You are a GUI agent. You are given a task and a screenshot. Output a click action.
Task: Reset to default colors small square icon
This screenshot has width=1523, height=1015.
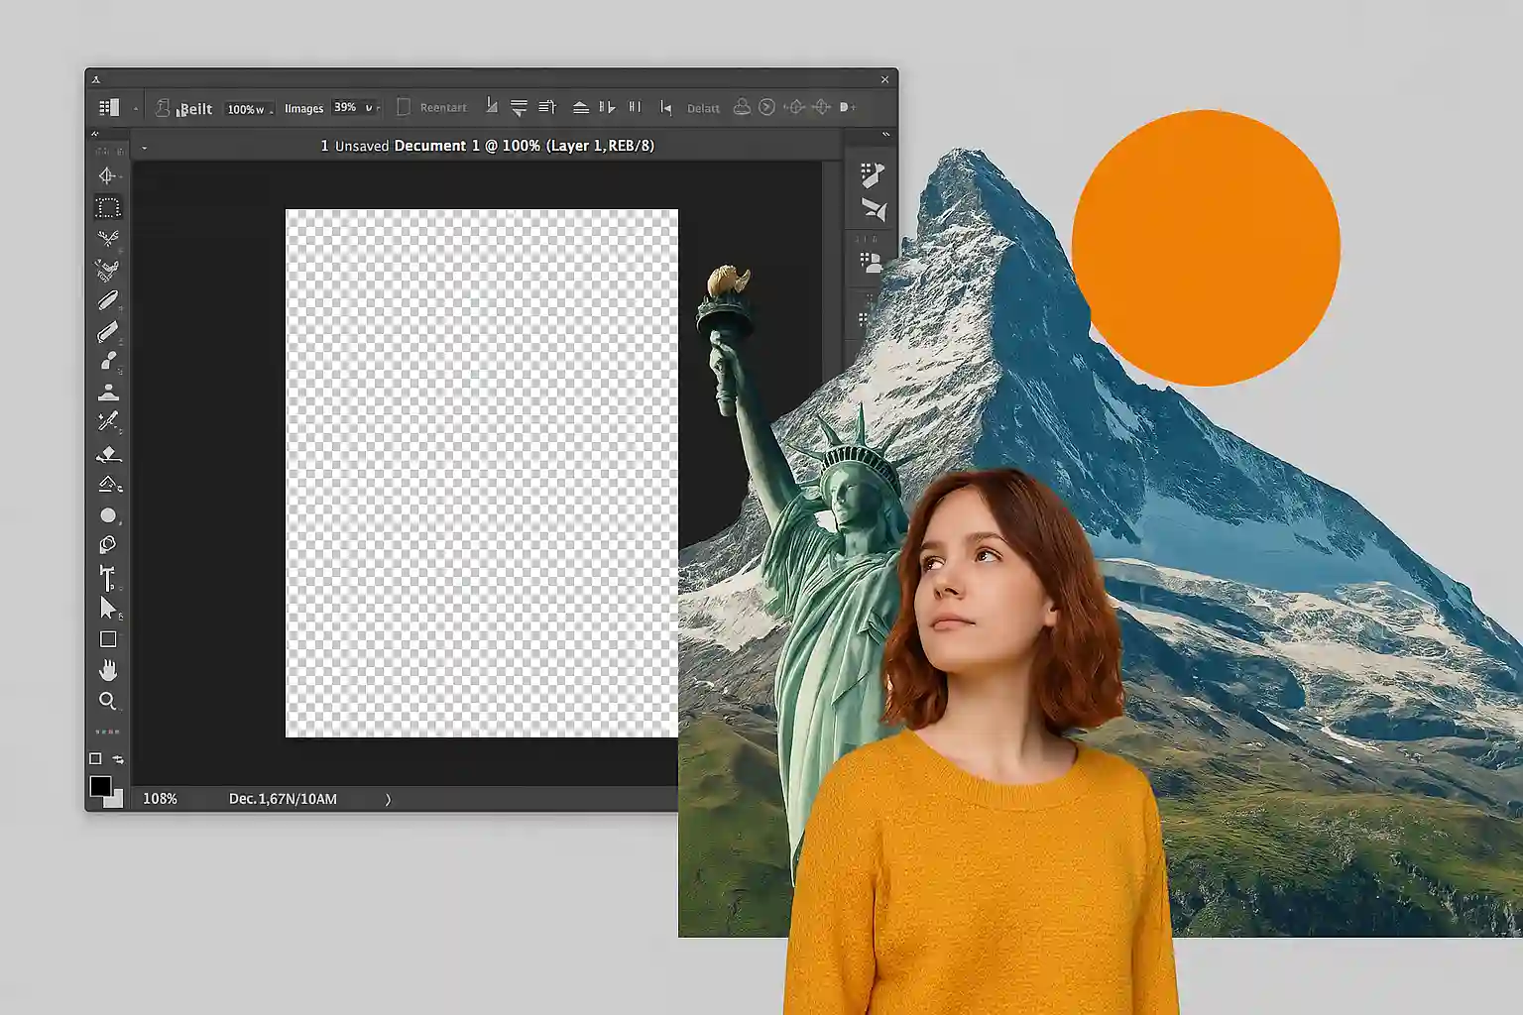point(95,759)
